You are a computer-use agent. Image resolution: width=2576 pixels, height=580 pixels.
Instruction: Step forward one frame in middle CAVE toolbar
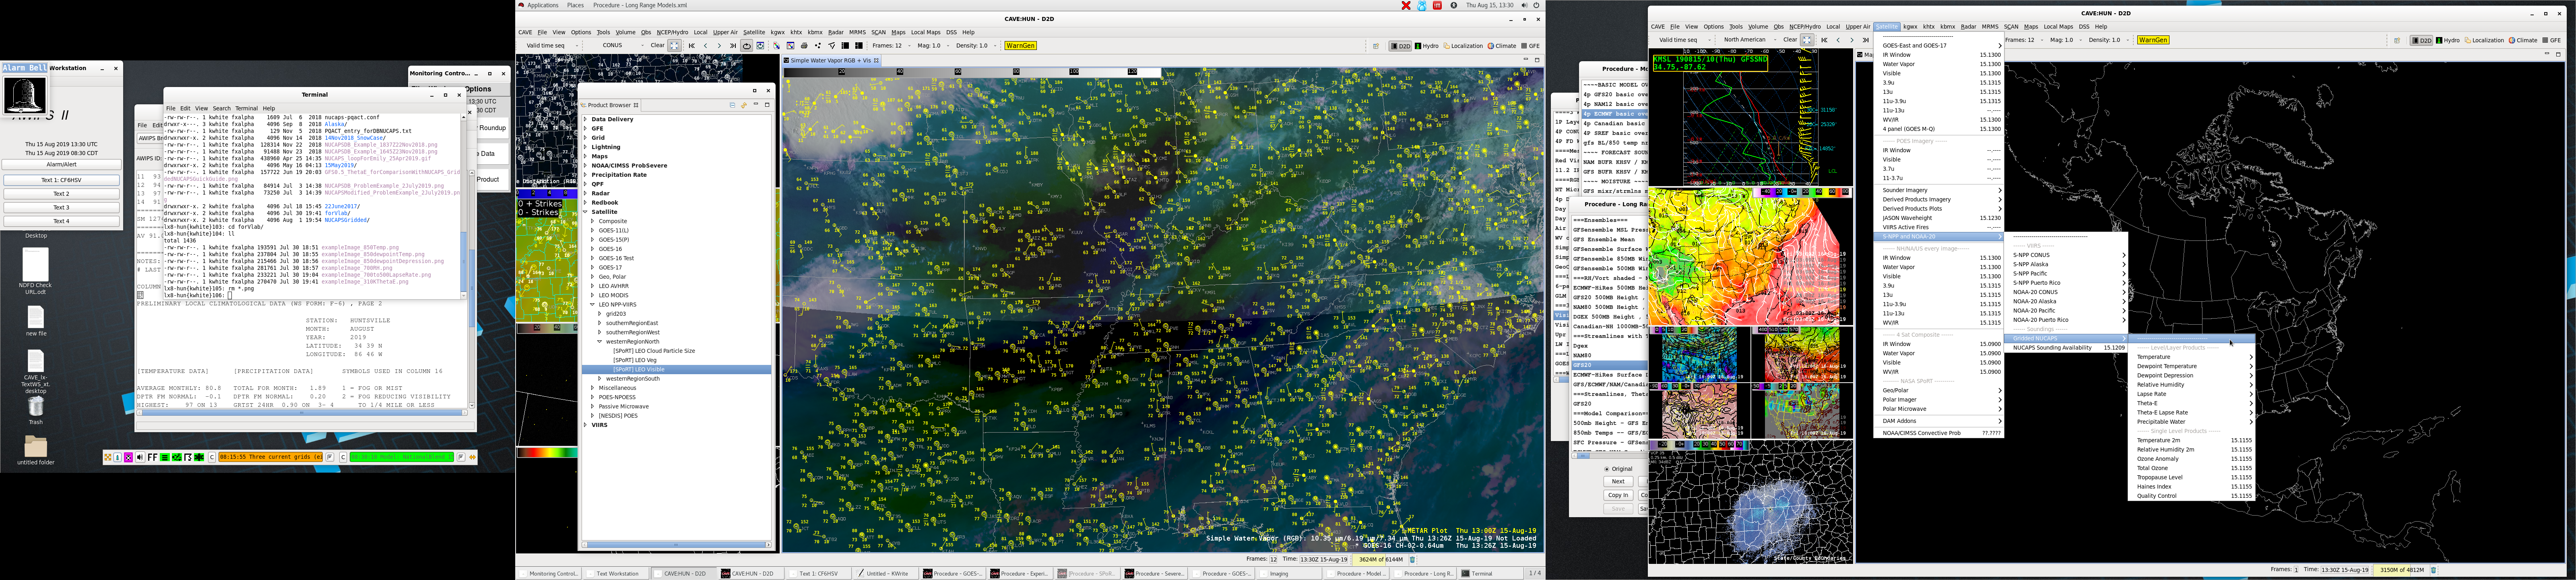[719, 45]
